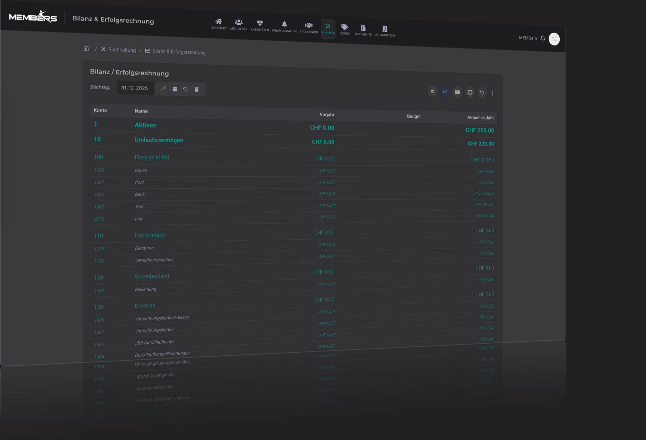Open Organisation building nav item
This screenshot has height=440, width=646.
click(x=385, y=31)
